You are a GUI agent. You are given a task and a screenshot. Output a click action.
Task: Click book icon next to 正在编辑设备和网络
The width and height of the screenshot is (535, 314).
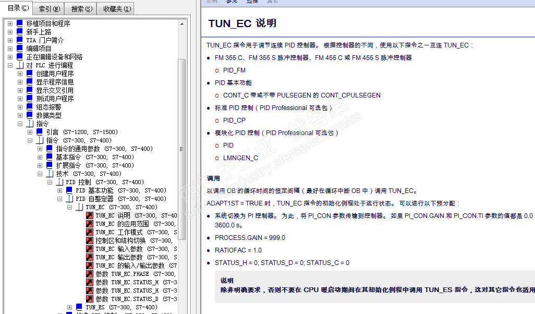[x=20, y=57]
